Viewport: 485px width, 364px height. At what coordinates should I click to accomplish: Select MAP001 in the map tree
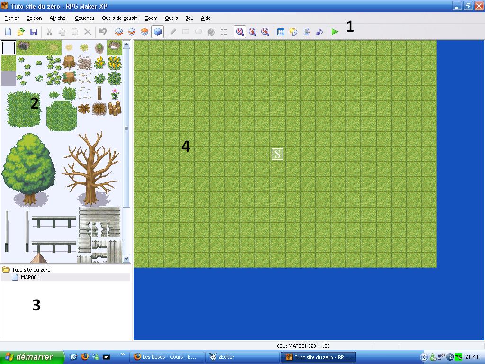point(30,277)
